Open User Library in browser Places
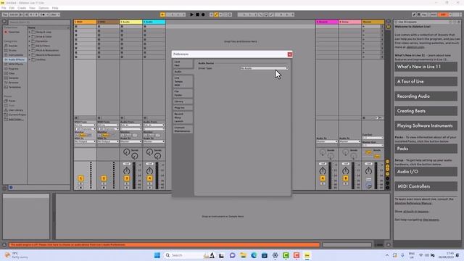Screen dimensions: 464x261 coord(15,110)
